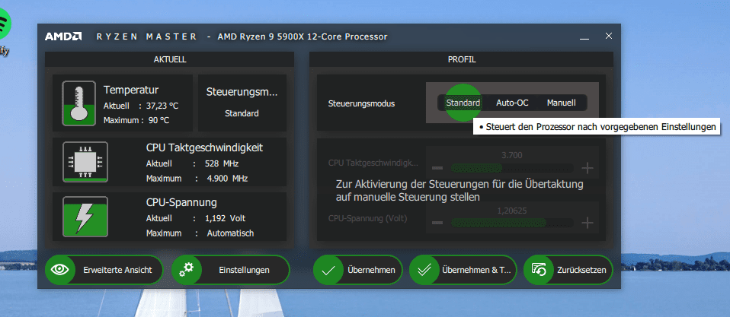The image size is (730, 317).
Task: Minimize the Ryzen Master window
Action: [x=584, y=37]
